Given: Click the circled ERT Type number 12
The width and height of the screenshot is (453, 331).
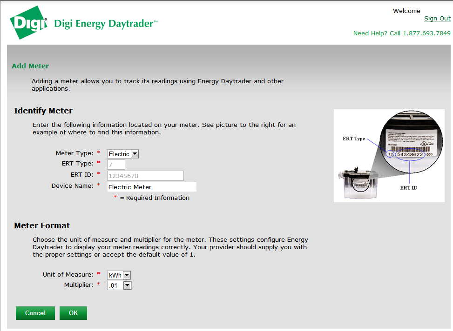Looking at the screenshot, I should pos(390,154).
